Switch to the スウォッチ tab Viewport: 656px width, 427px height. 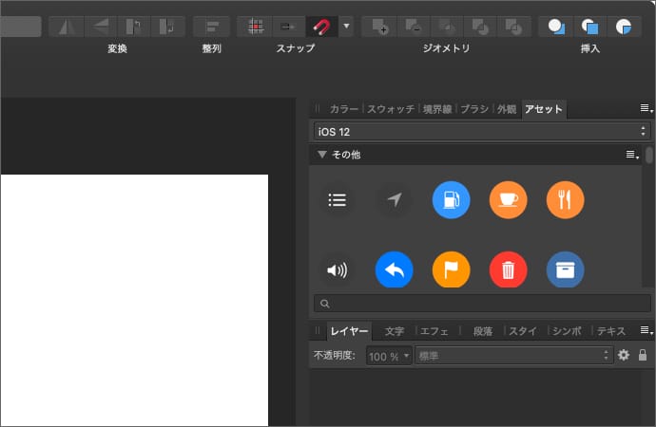pyautogui.click(x=391, y=109)
